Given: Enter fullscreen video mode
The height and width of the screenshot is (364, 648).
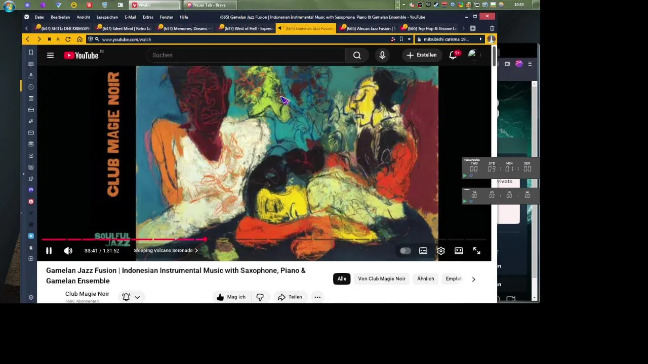Looking at the screenshot, I should 476,251.
